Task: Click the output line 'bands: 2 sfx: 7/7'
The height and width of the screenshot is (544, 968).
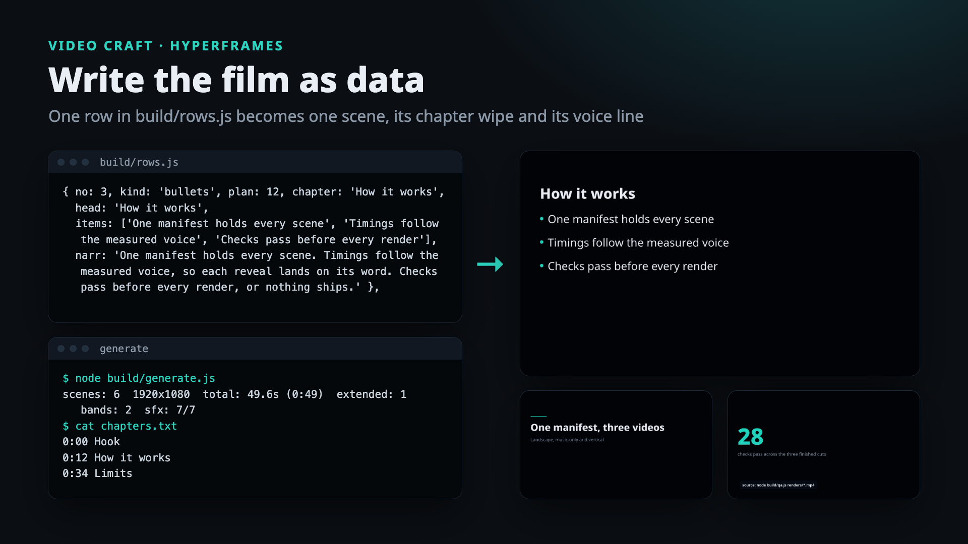Action: click(x=138, y=410)
